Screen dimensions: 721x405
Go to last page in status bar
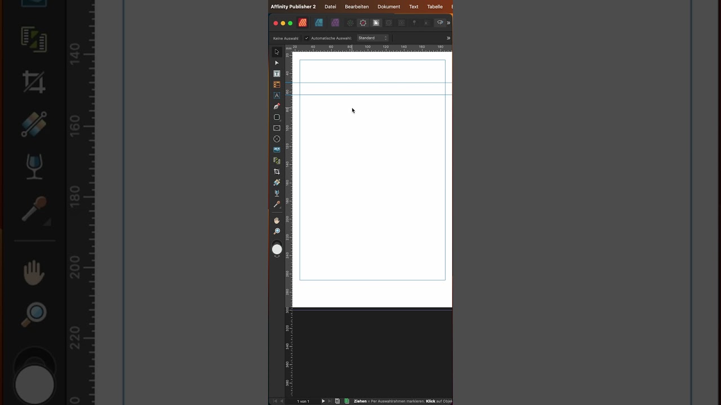[330, 401]
